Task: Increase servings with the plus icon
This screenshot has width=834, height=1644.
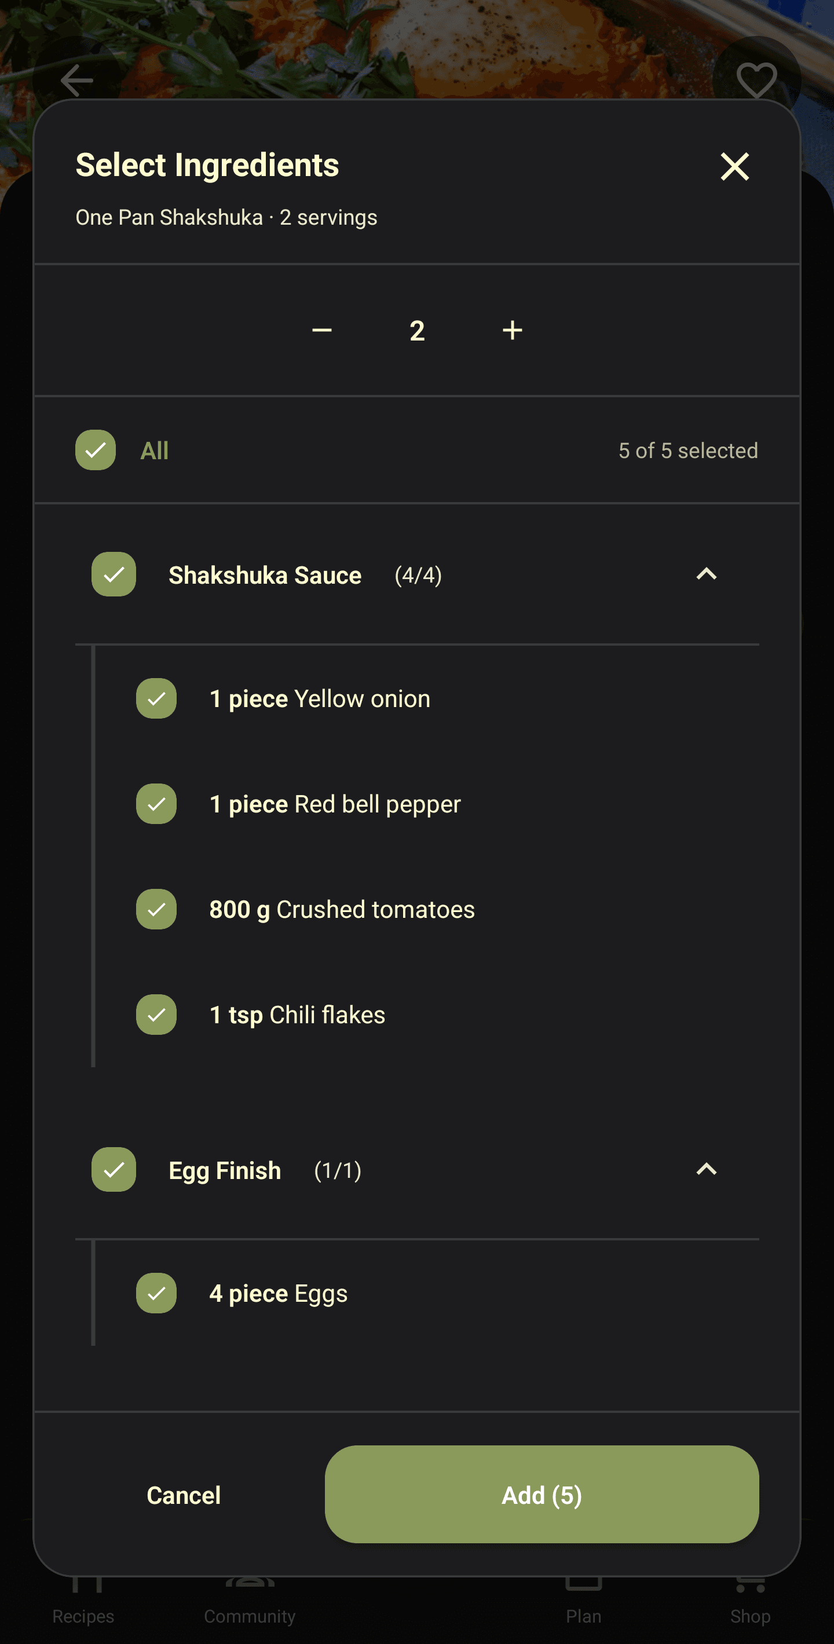Action: [x=513, y=331]
